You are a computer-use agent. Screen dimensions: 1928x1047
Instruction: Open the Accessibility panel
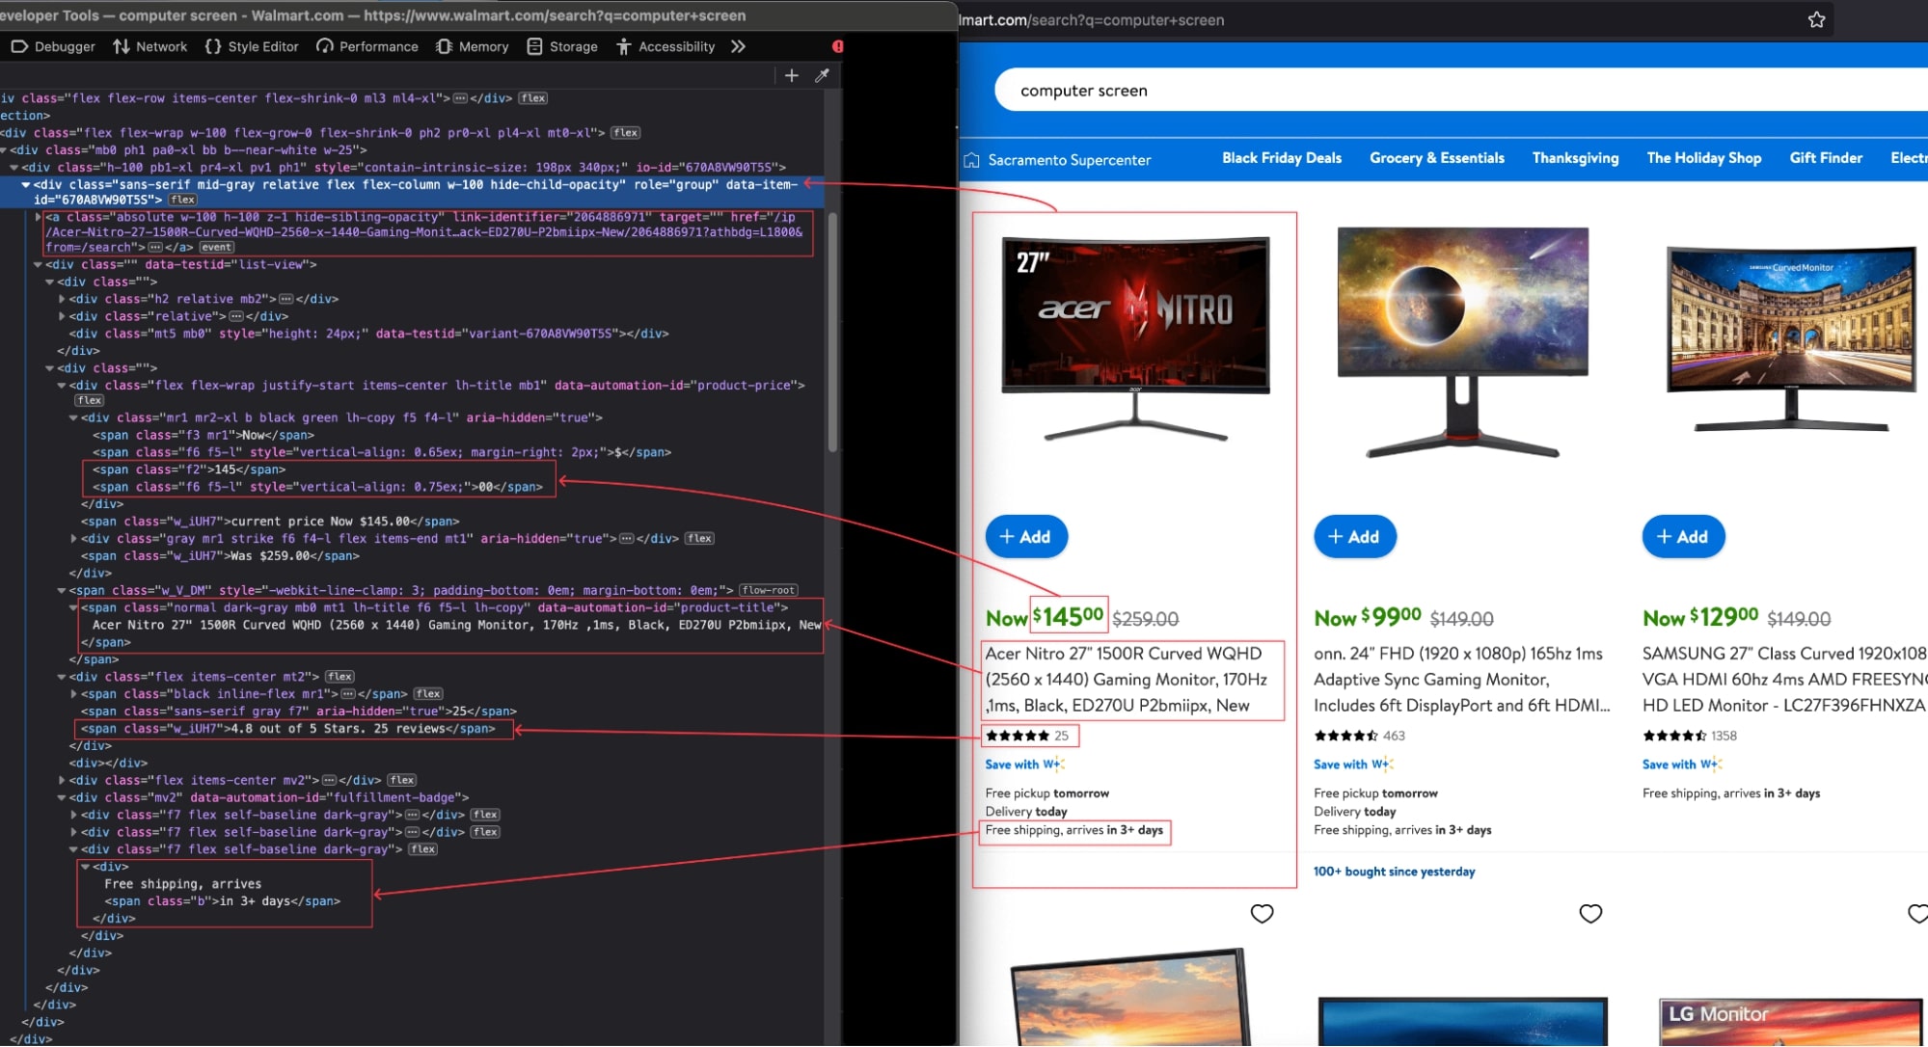[x=666, y=46]
